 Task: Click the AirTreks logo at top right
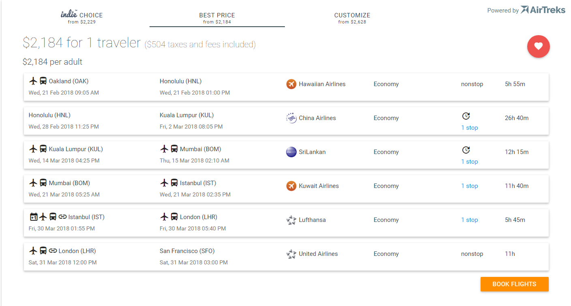tap(543, 10)
